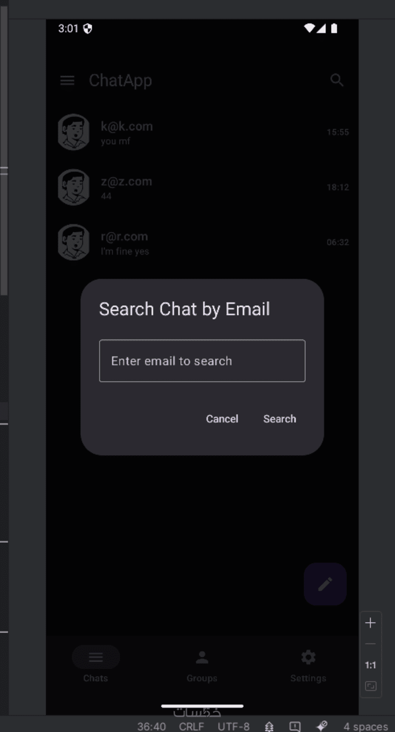Cancel the Search Chat by Email dialog

(222, 419)
